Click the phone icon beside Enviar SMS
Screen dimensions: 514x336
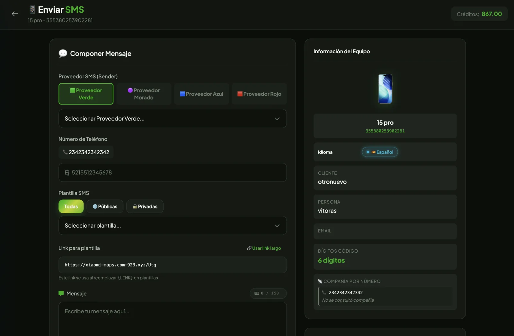pyautogui.click(x=32, y=10)
